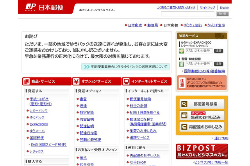Open the 宅配便事業統合に伴うゆうパックの送達状況 banner

(126, 67)
